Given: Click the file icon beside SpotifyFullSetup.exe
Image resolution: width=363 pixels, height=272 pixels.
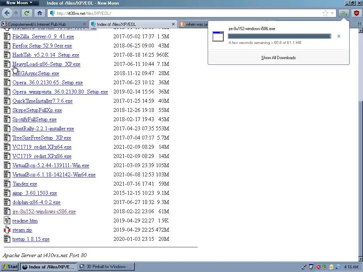Looking at the screenshot, I should tap(7, 119).
